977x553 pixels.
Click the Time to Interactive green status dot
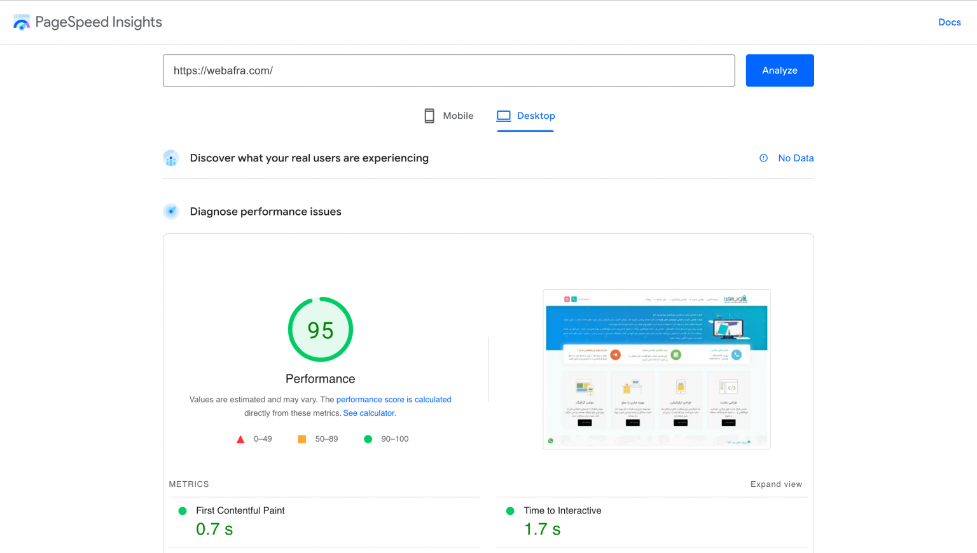click(510, 511)
